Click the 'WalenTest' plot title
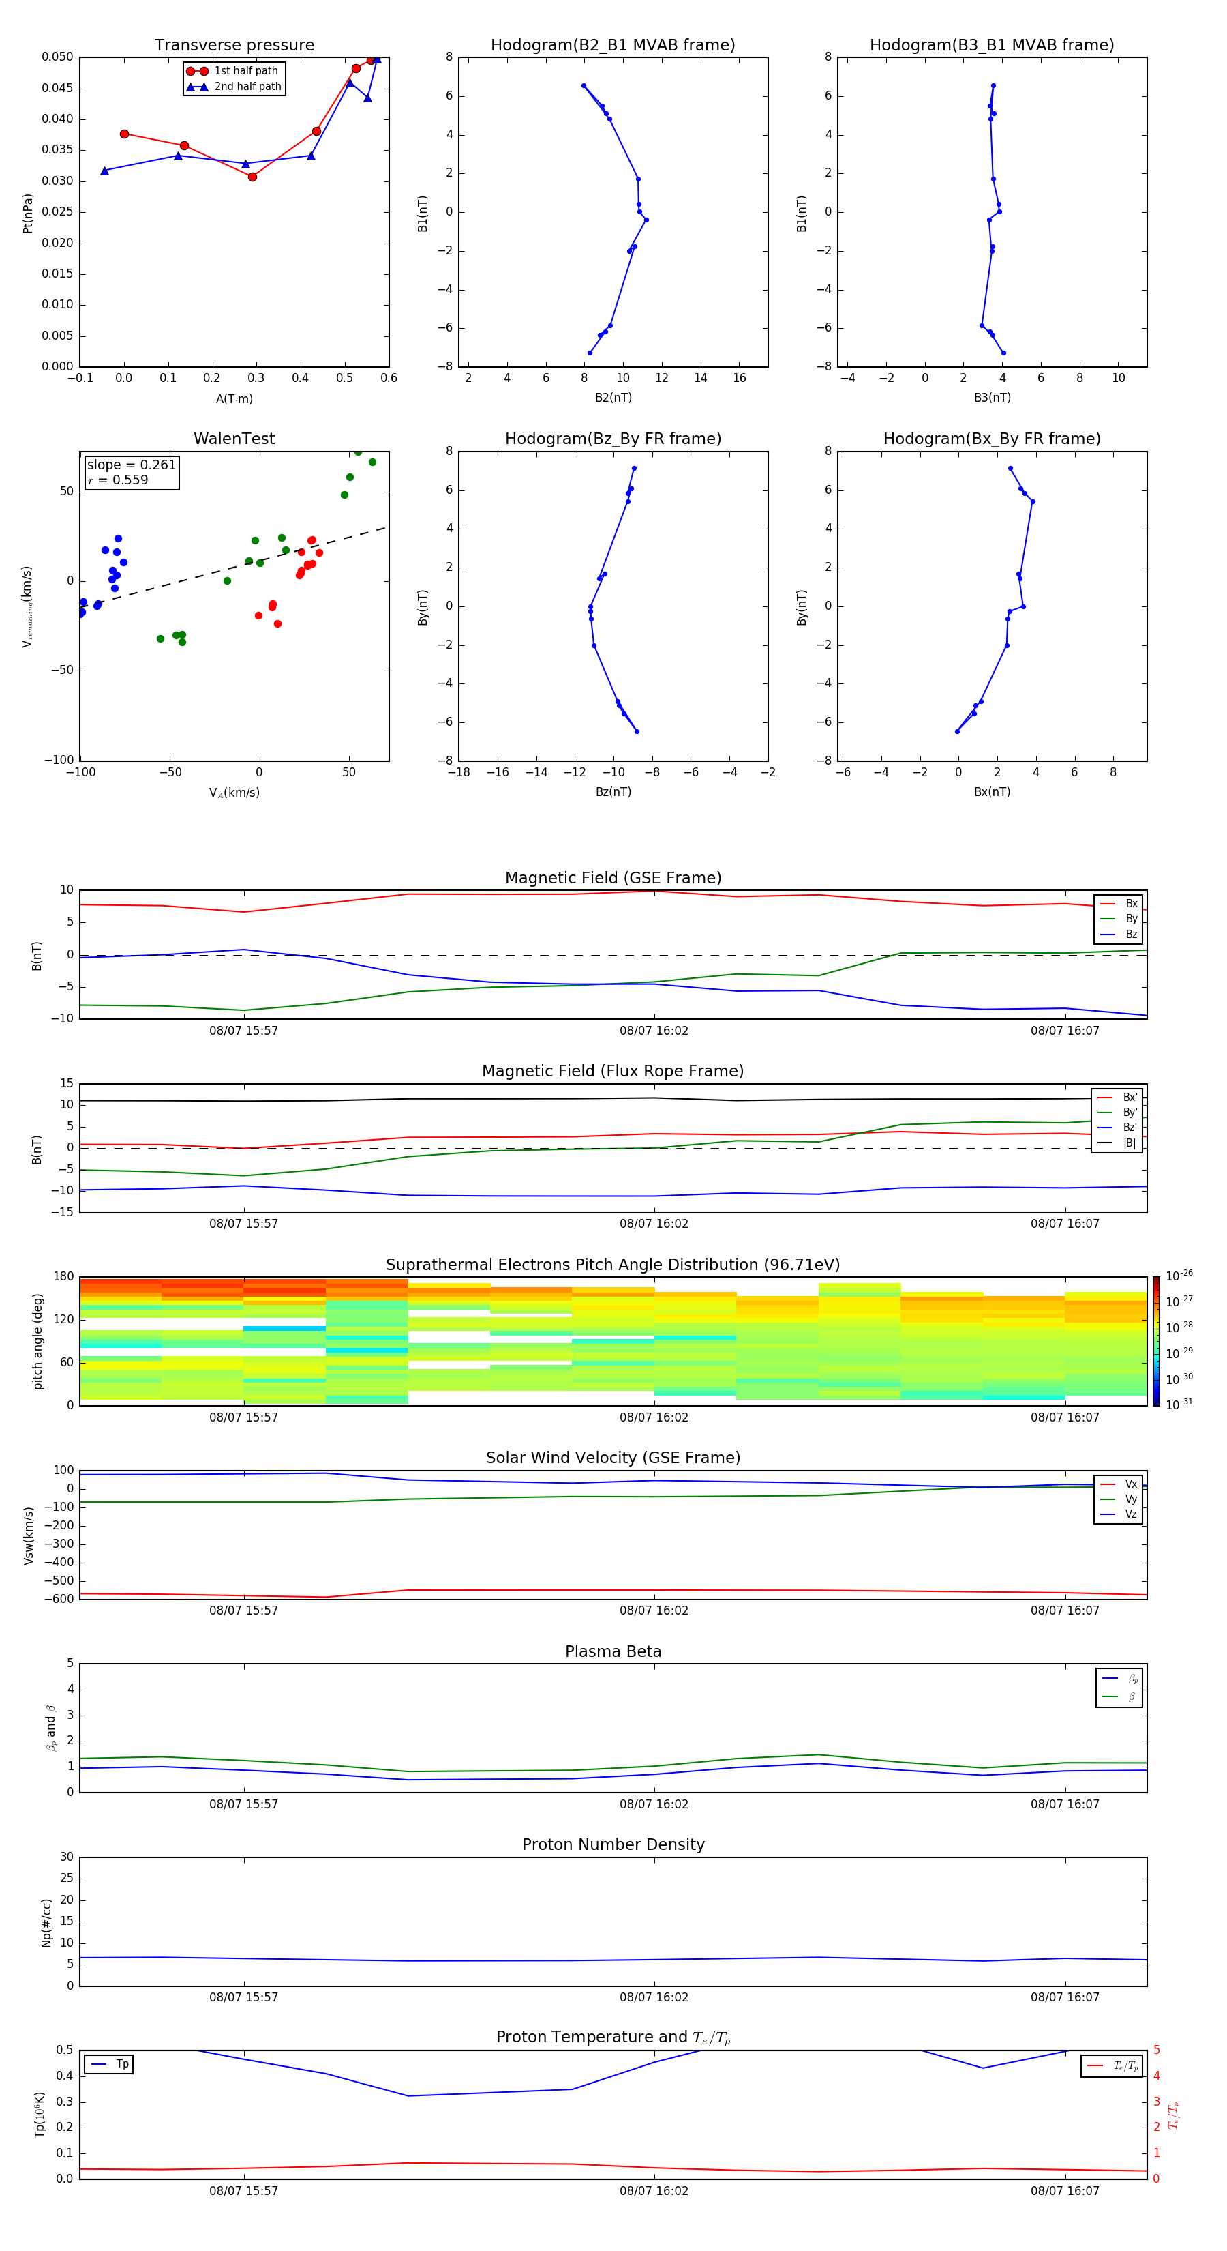This screenshot has width=1227, height=2251. pos(234,439)
